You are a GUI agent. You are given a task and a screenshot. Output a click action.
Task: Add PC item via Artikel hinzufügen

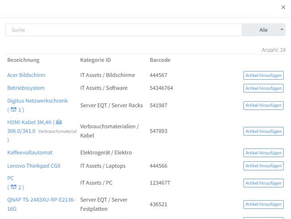[264, 183]
